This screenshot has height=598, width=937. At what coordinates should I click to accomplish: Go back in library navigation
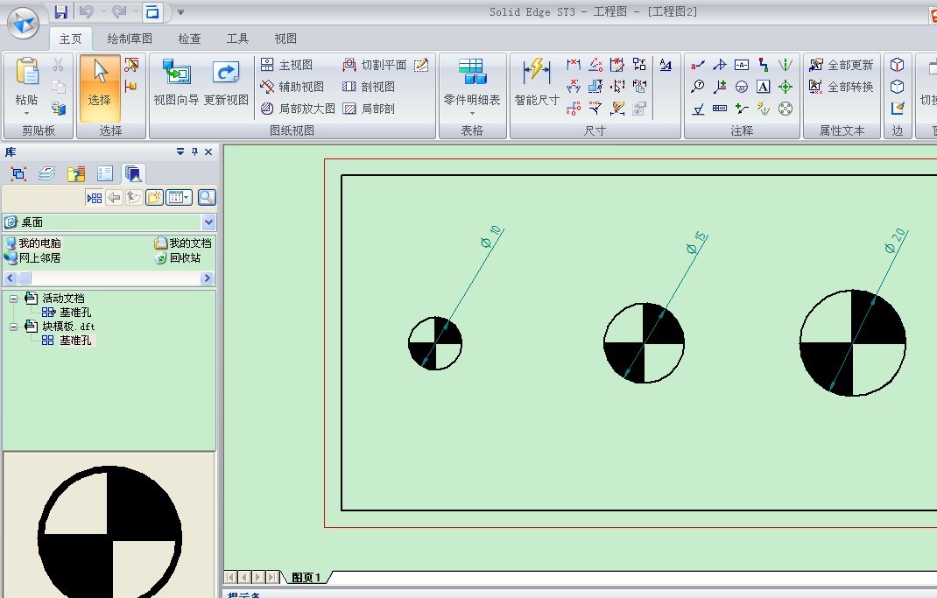pyautogui.click(x=114, y=197)
